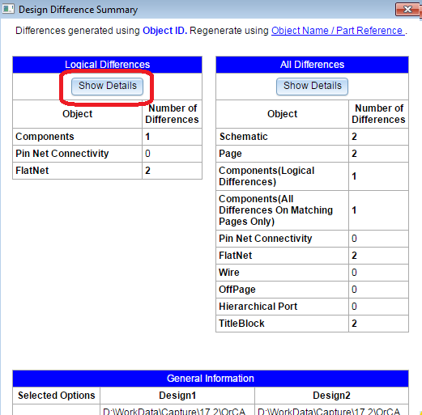Select the Logical Differences header
This screenshot has height=415, width=422.
107,65
